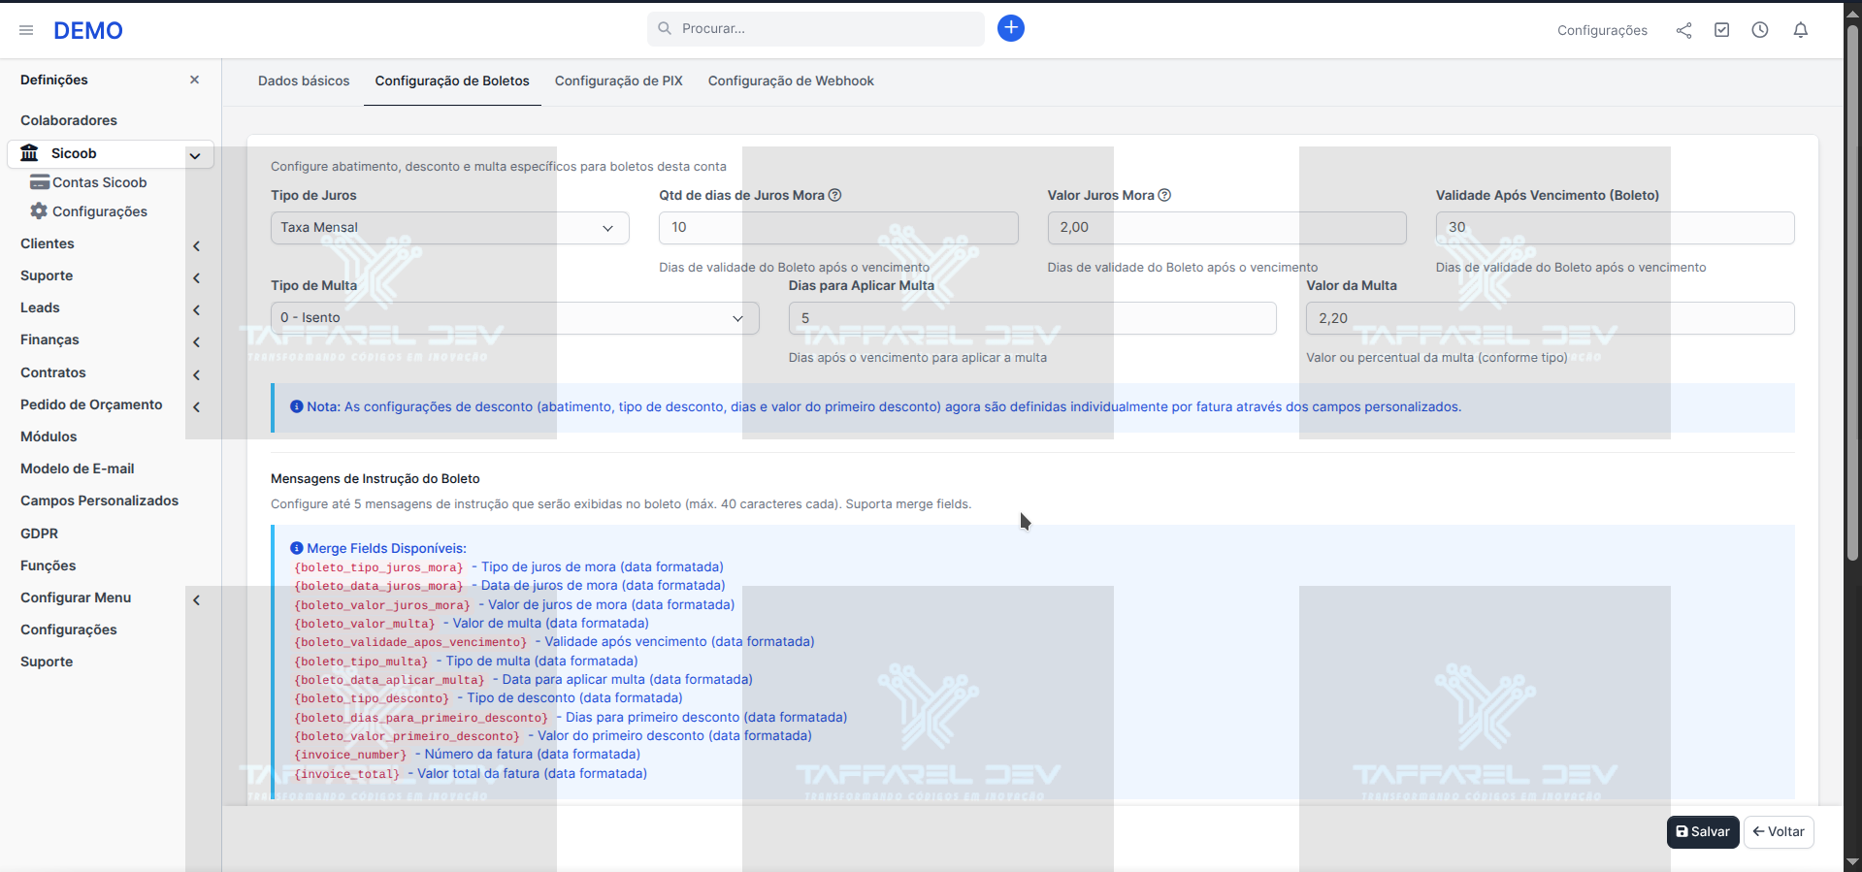Expand the Suporte menu chevron
Image resolution: width=1862 pixels, height=872 pixels.
(196, 277)
